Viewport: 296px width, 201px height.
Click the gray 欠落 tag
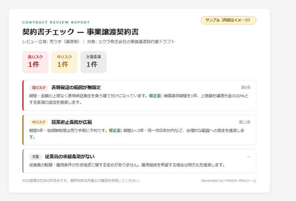click(35, 157)
